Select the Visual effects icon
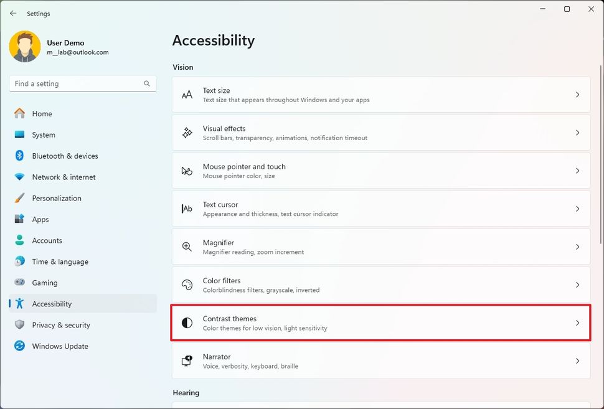 click(x=187, y=133)
